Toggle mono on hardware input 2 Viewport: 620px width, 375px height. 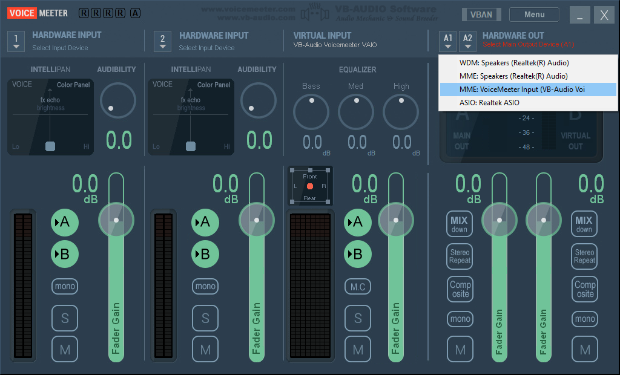205,286
